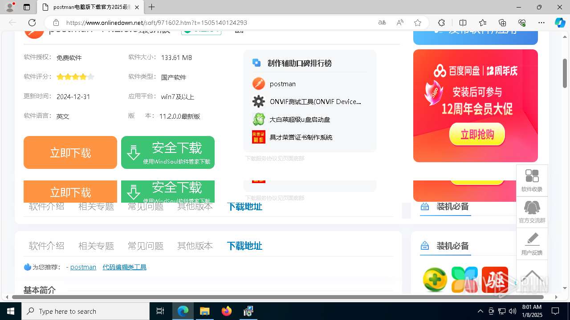Open the Favorites list
The height and width of the screenshot is (320, 570).
pos(483,23)
